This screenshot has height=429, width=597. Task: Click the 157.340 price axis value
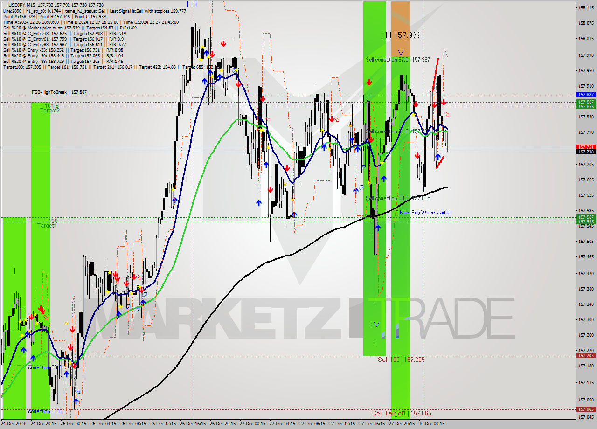point(586,304)
